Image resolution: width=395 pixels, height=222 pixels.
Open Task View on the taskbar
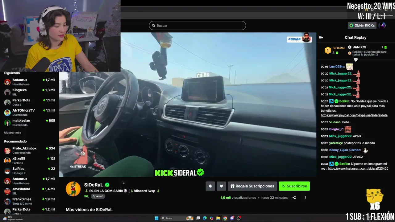pos(198,218)
